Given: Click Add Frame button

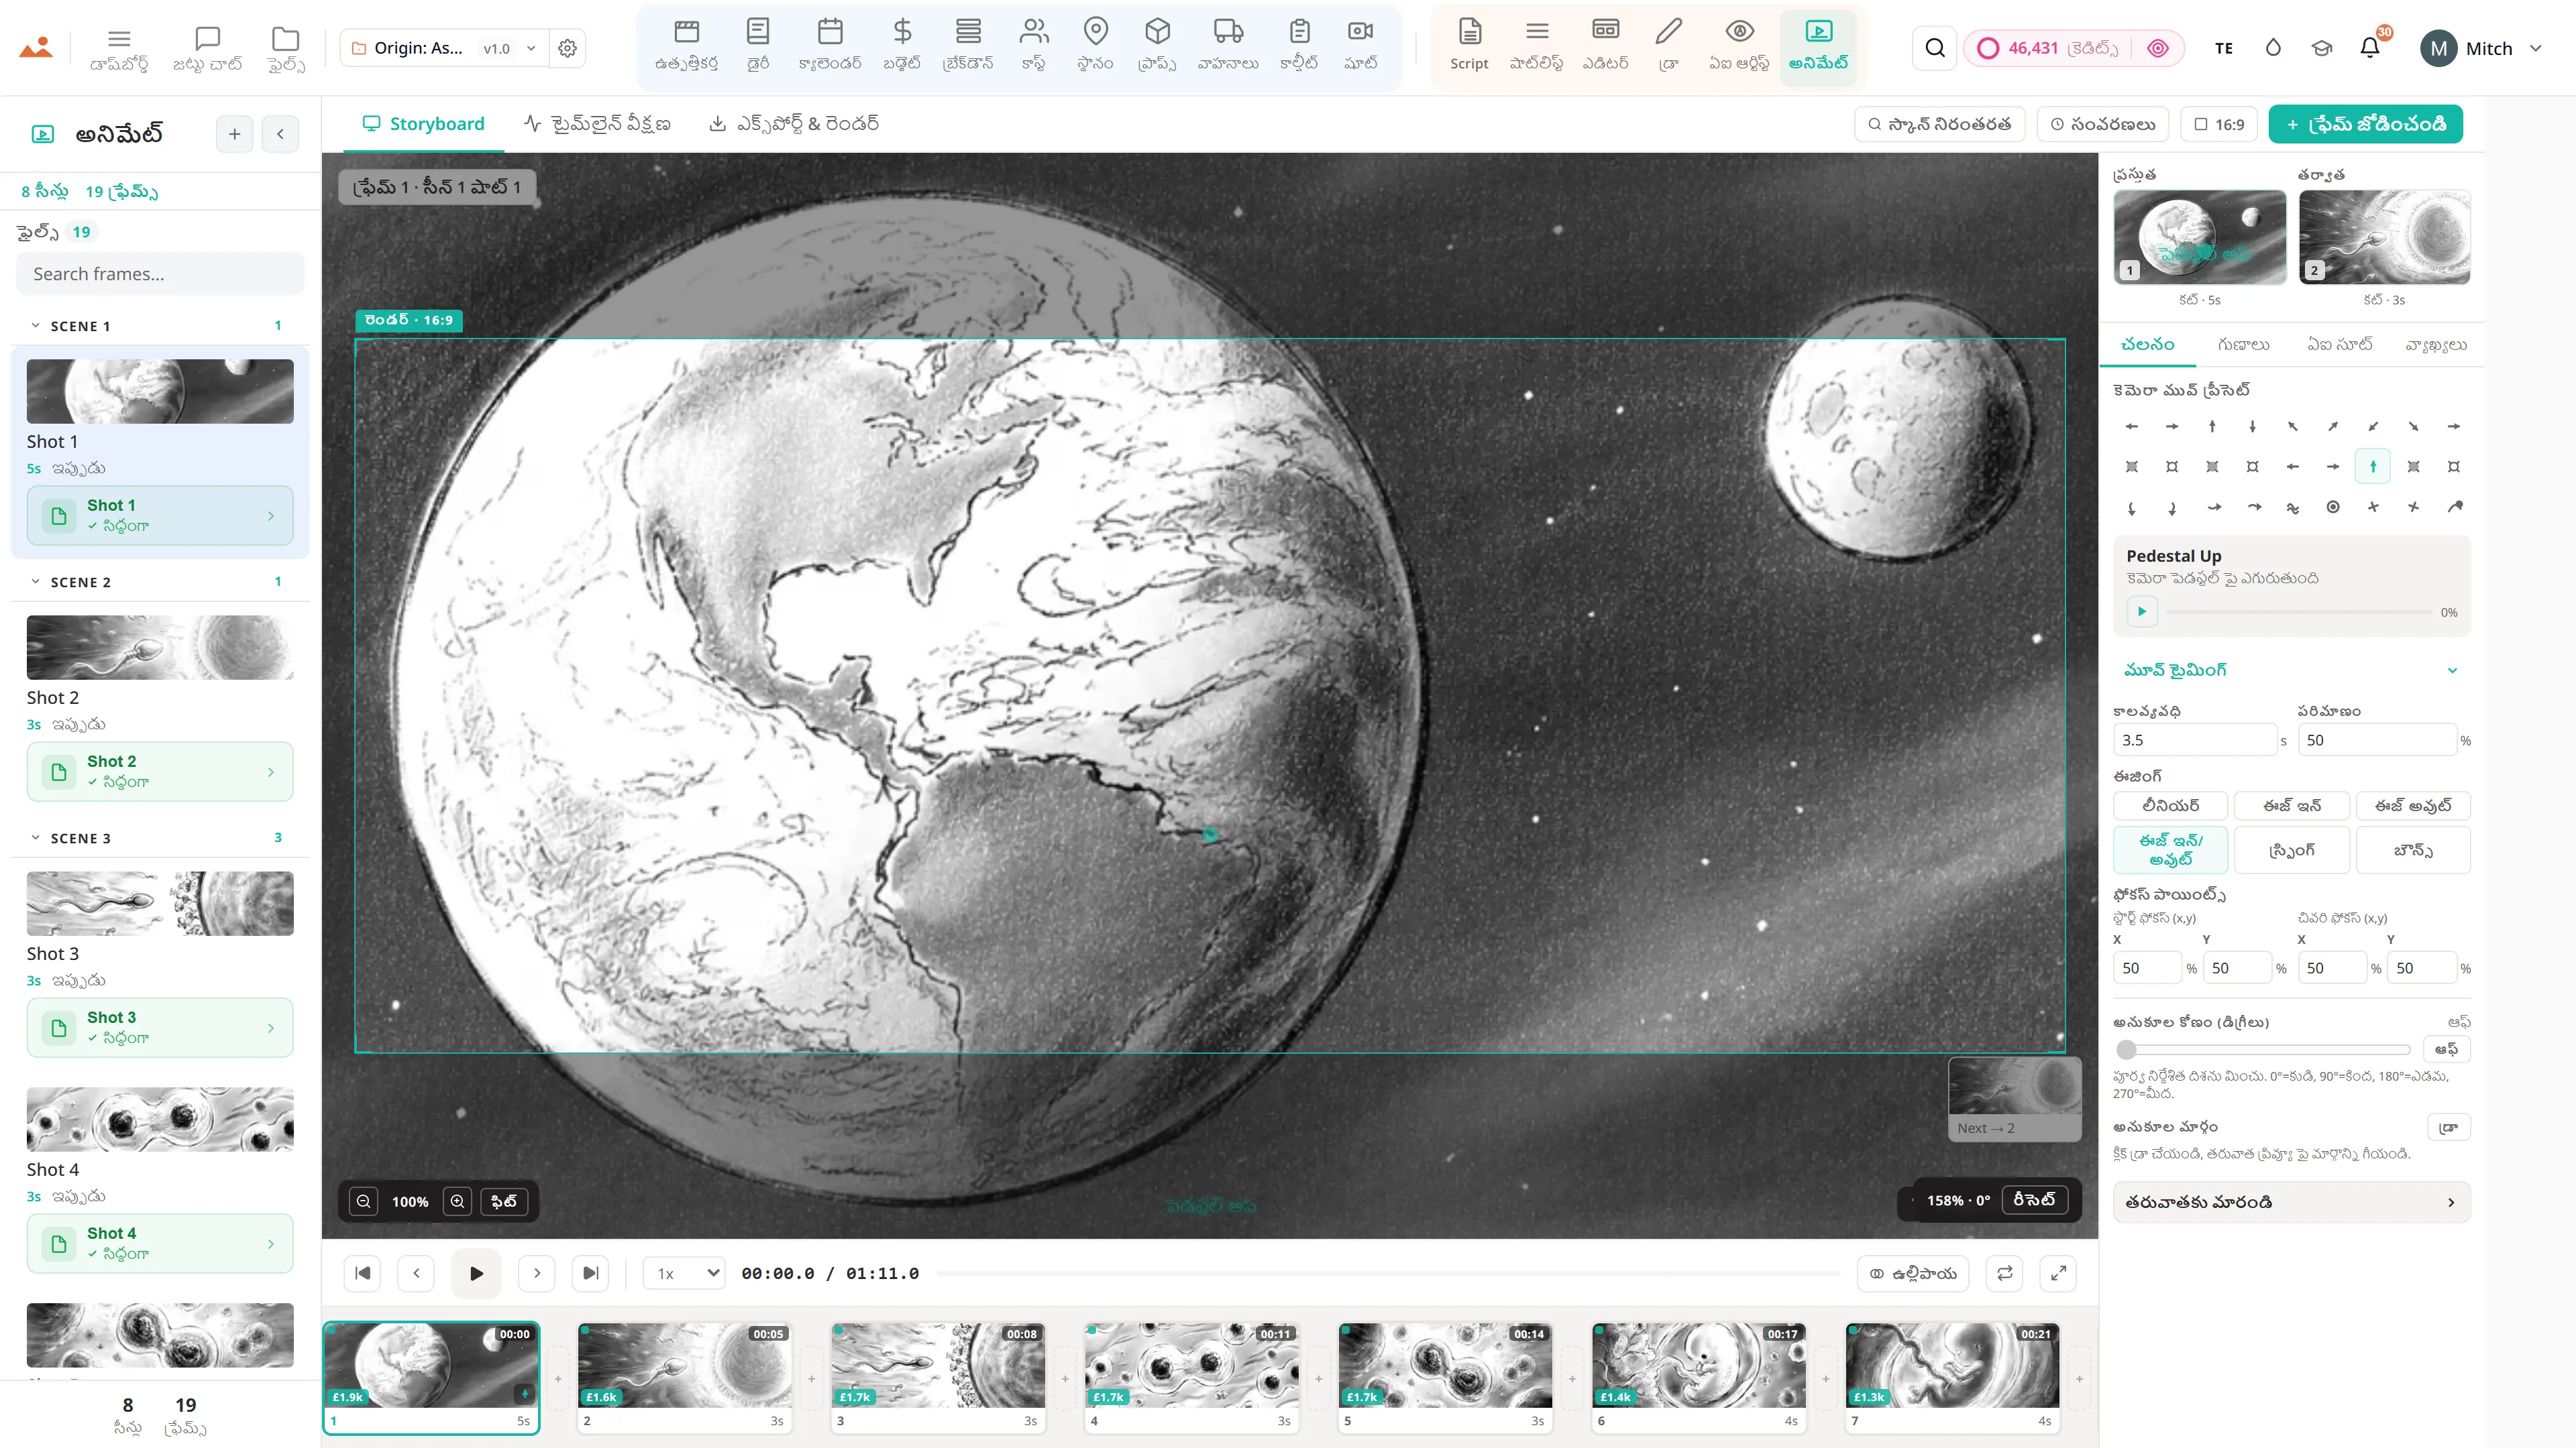Looking at the screenshot, I should 2365,124.
